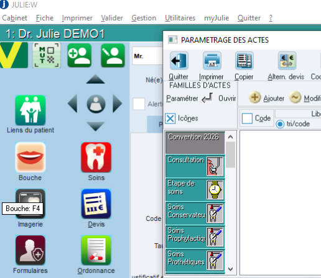Viewport: 321px width, 278px height.
Task: Click the Mr. title field
Action: point(147,56)
